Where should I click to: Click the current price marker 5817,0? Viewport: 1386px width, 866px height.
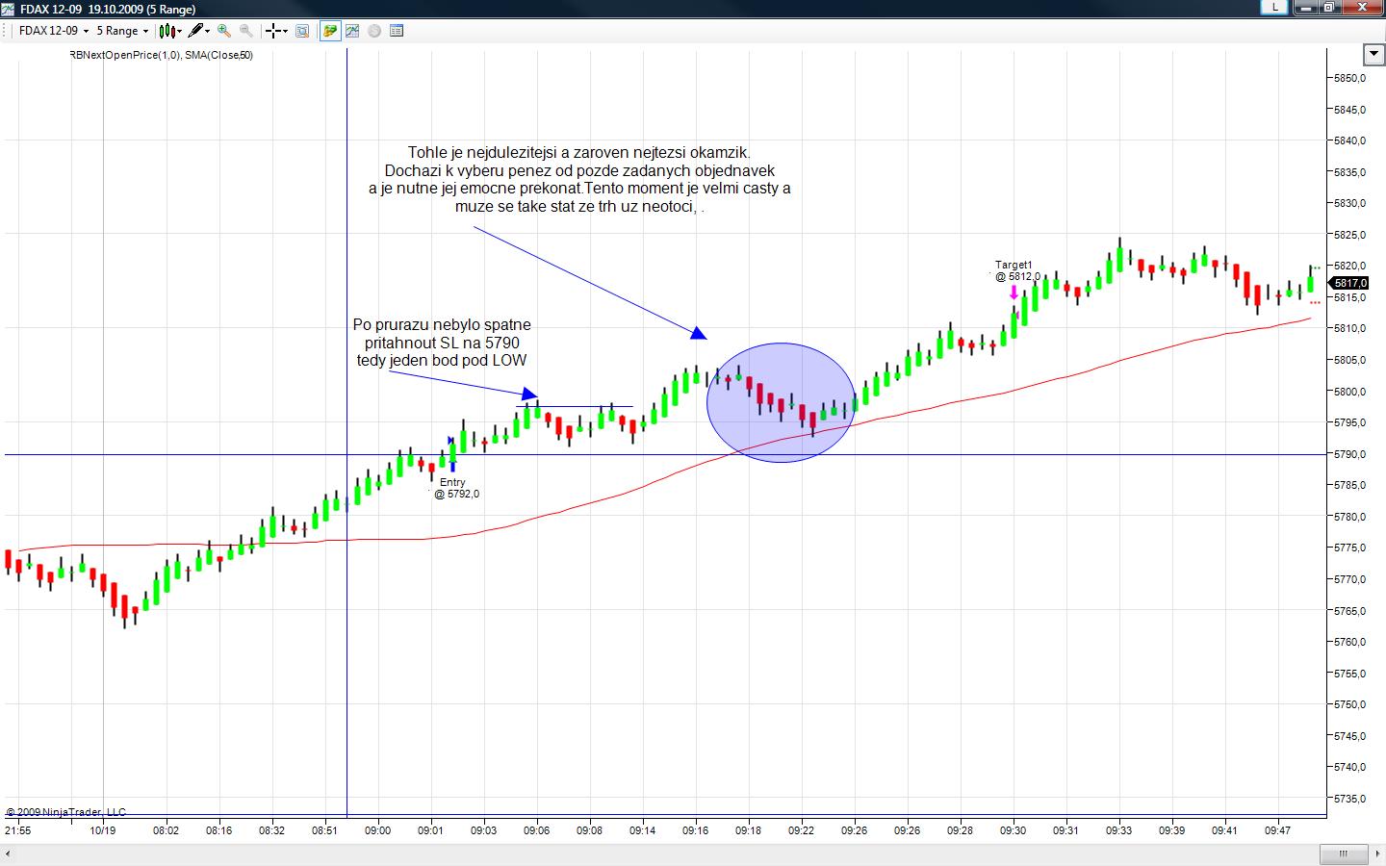(x=1348, y=283)
